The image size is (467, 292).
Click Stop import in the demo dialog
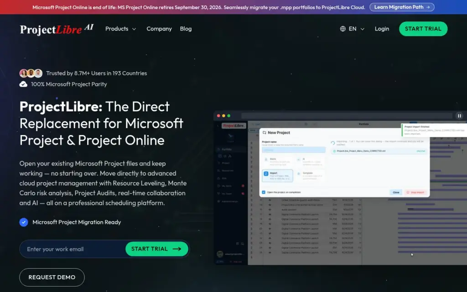[415, 192]
